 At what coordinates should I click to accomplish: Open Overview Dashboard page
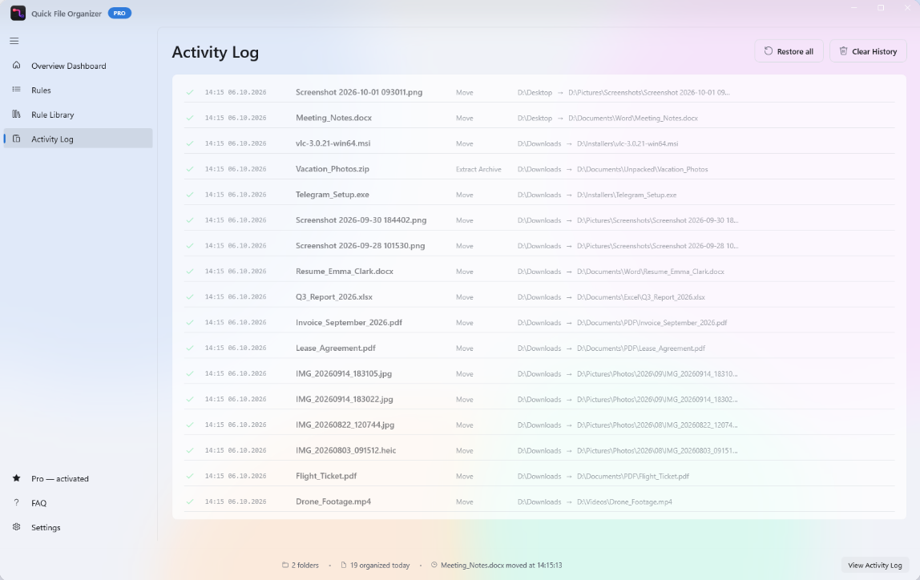coord(78,66)
